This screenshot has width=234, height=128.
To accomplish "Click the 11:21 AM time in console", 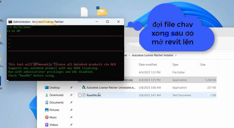I will (x=13, y=31).
